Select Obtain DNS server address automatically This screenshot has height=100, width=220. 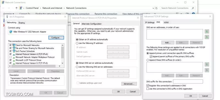coord(77,63)
